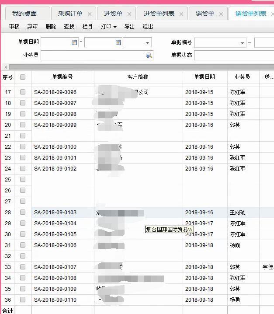Open start date calendar picker icon

(x=74, y=42)
